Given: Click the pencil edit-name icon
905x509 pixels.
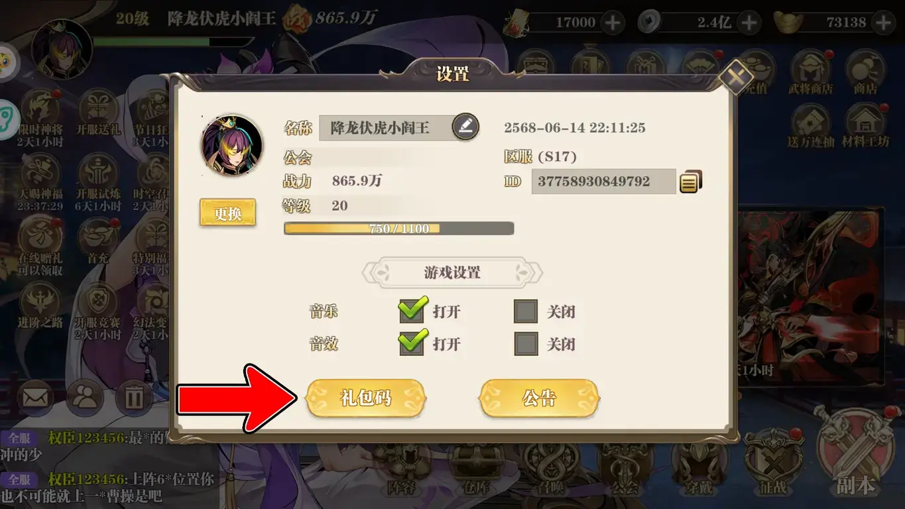Looking at the screenshot, I should [x=465, y=127].
